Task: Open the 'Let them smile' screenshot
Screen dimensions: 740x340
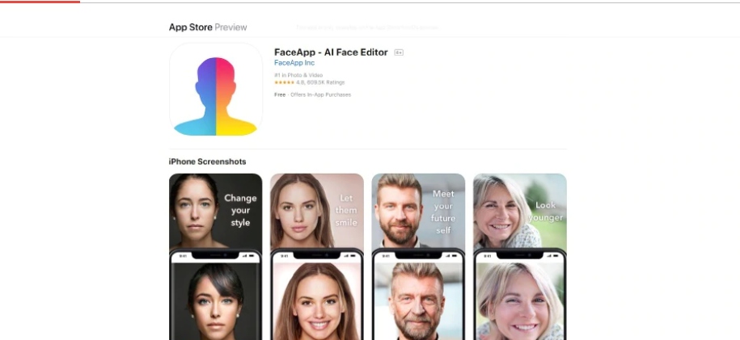Action: [x=317, y=257]
